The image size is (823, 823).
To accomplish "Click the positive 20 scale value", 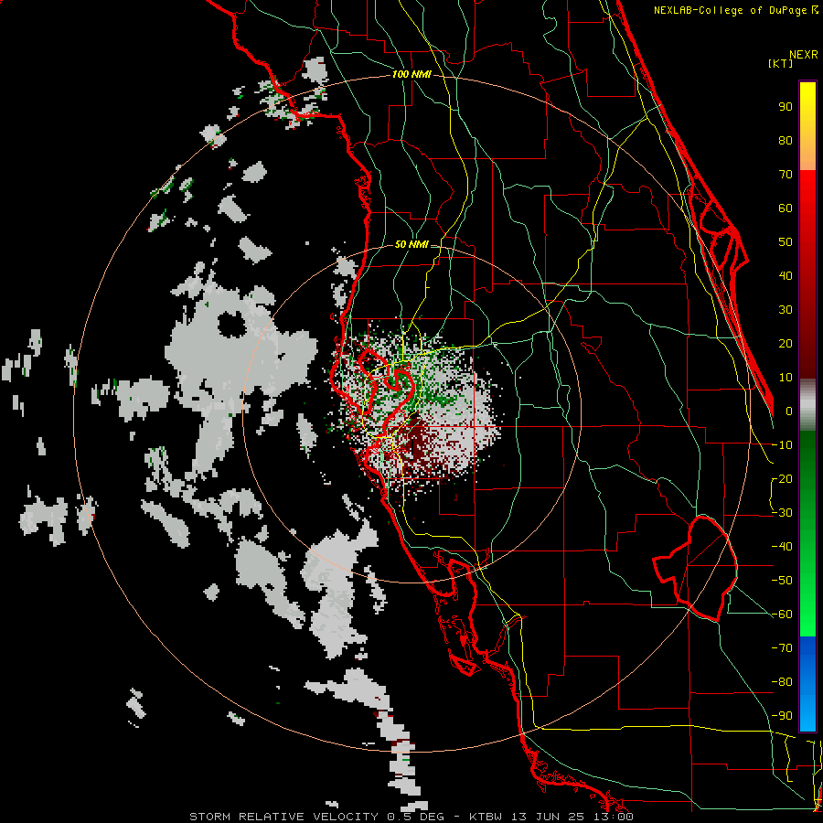I will pos(786,344).
